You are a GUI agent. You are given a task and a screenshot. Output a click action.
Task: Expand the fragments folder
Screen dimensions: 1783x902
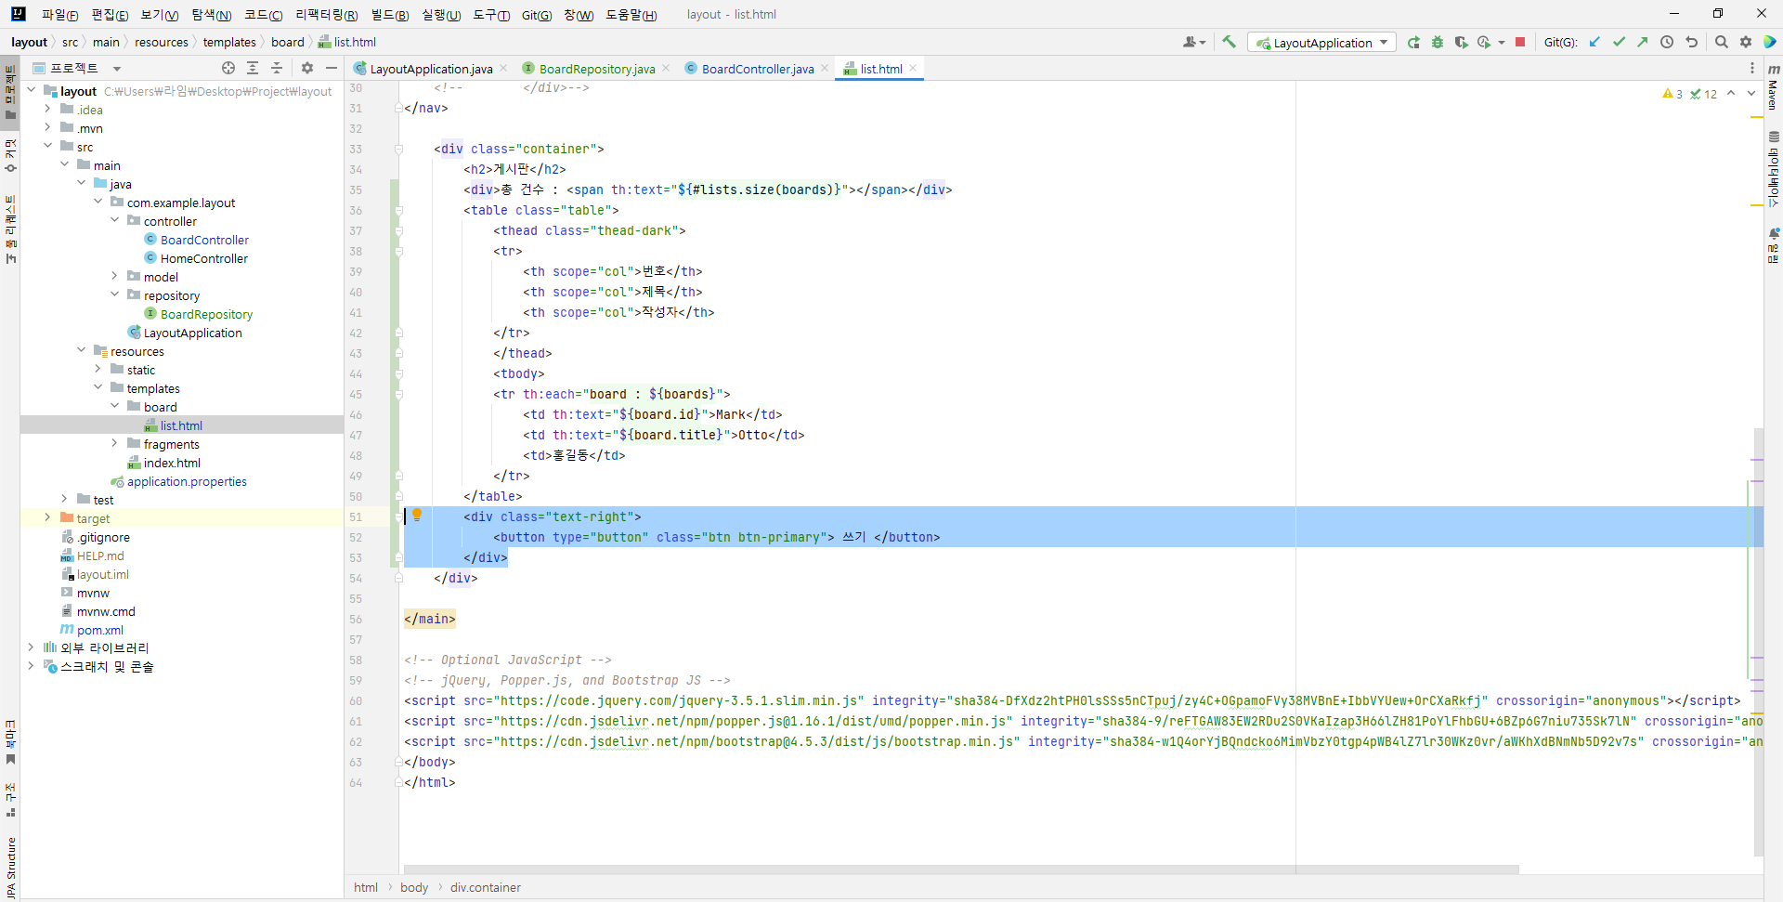coord(114,443)
